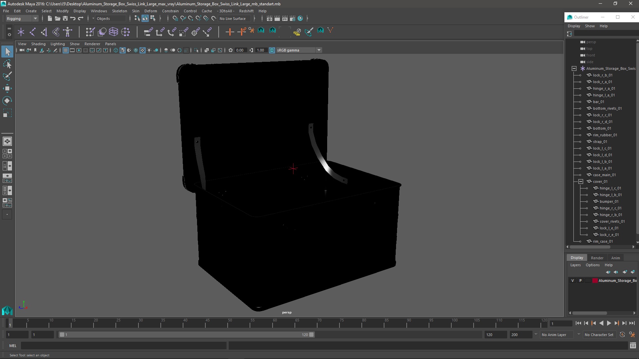Open the Render Settings icon
The height and width of the screenshot is (359, 639).
293,18
